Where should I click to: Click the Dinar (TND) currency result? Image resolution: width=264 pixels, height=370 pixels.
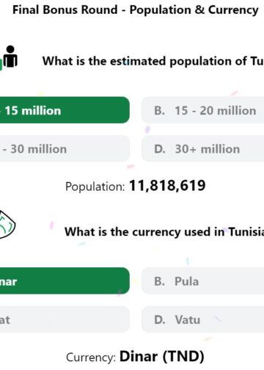[x=162, y=356]
